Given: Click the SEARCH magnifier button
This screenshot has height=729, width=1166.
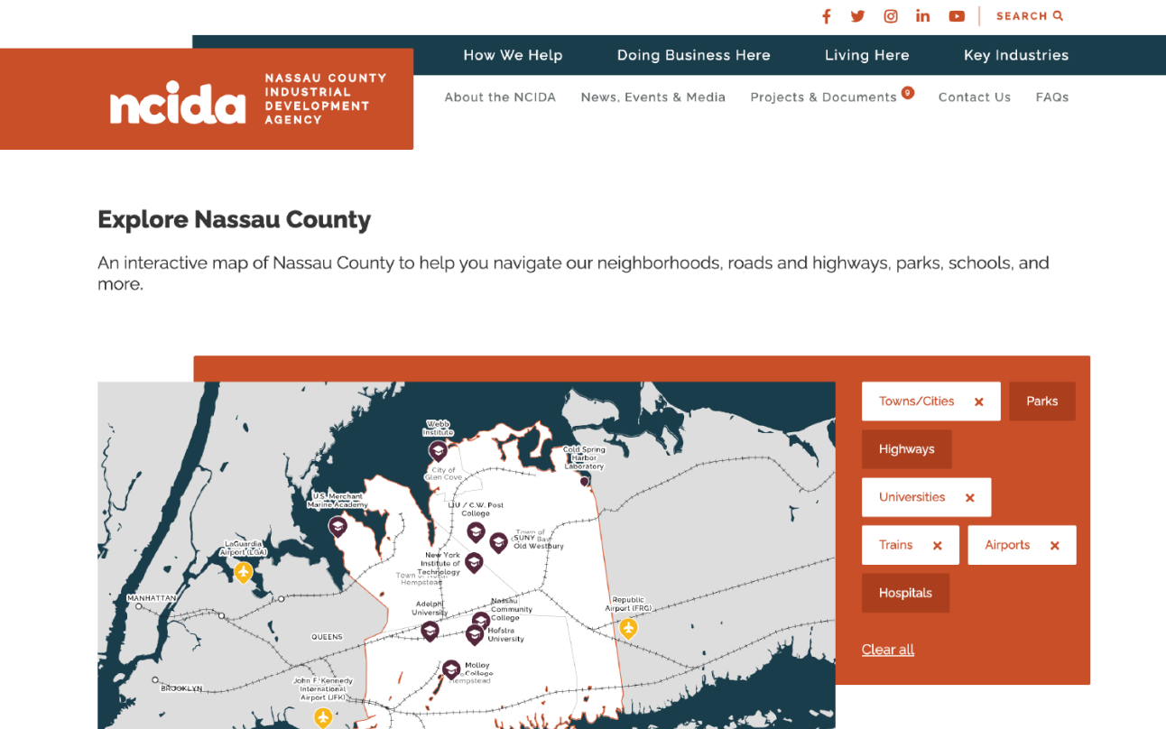Looking at the screenshot, I should tap(1030, 16).
